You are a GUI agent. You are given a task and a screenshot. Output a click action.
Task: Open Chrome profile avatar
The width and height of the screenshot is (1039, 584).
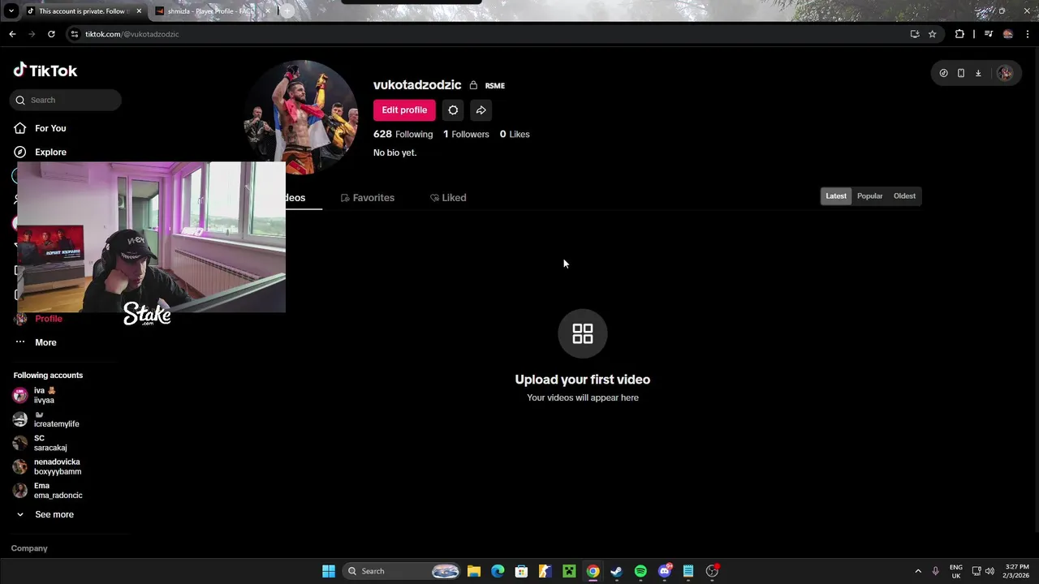pos(1007,34)
